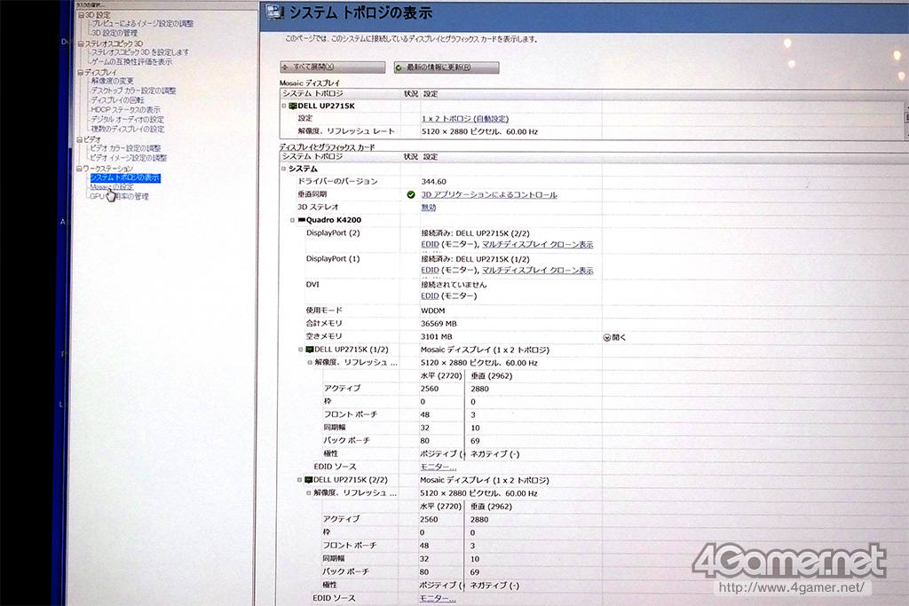Viewport: 909px width, 606px height.
Task: Open EDID link under DisplayPort (2)
Action: pyautogui.click(x=431, y=245)
